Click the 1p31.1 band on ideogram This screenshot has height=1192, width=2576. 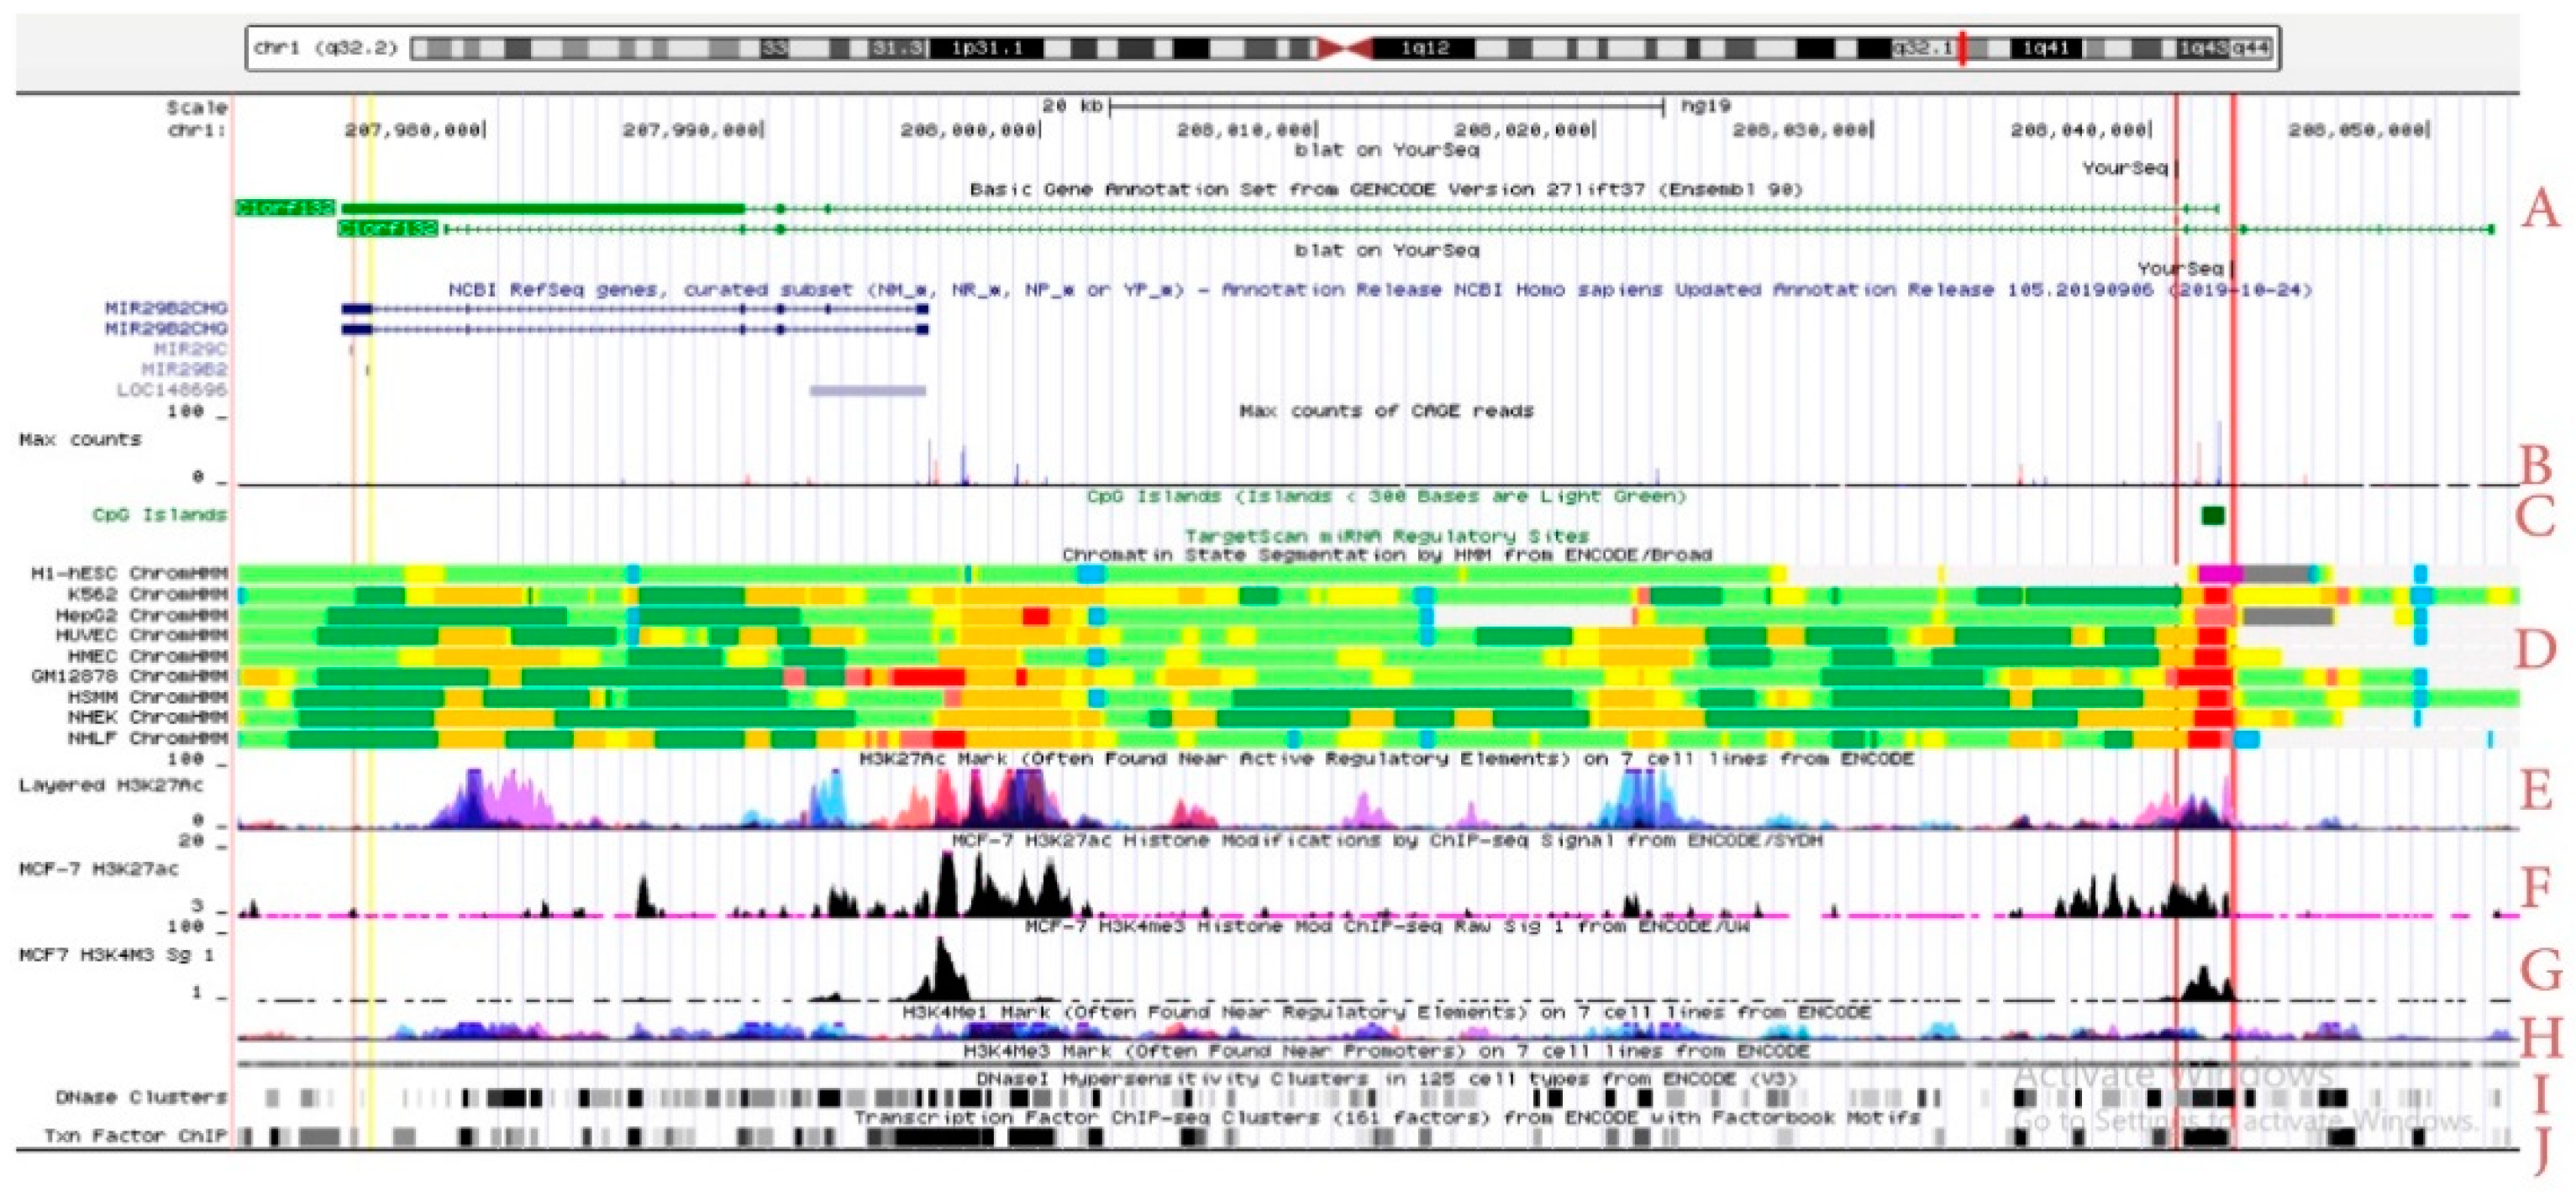point(987,48)
